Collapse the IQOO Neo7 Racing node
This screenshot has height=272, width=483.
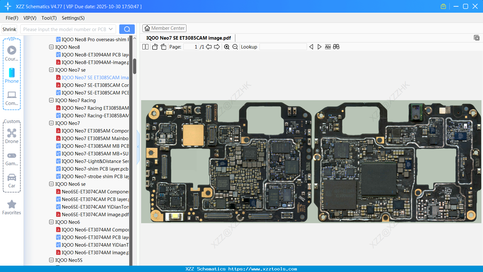(x=51, y=100)
